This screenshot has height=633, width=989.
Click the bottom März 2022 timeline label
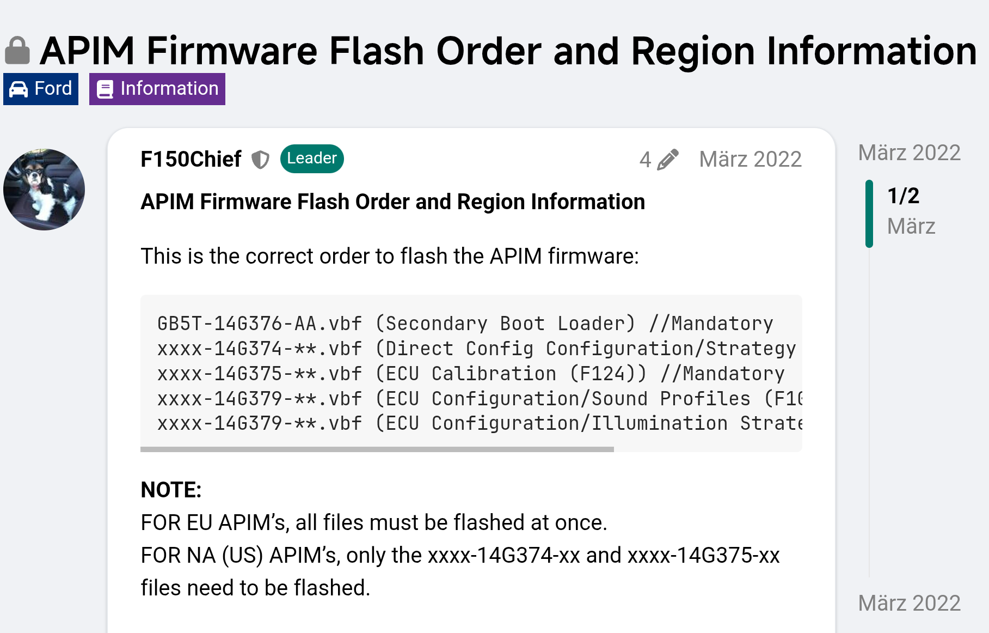pos(909,603)
